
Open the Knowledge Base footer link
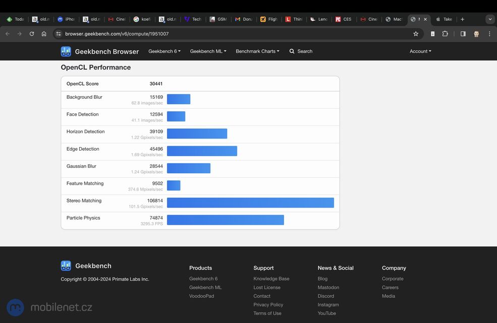coord(271,279)
